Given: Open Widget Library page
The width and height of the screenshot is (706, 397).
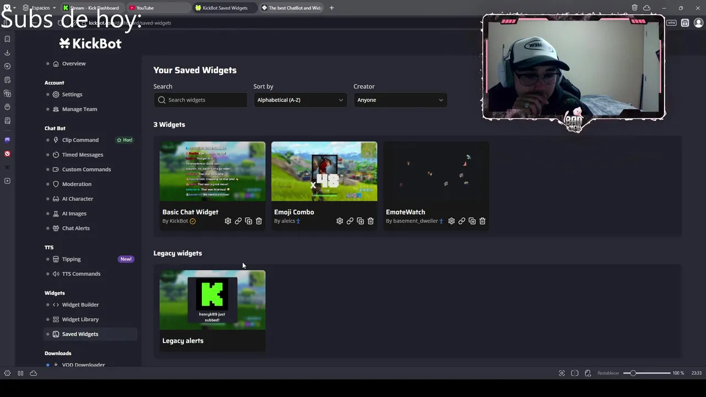Looking at the screenshot, I should coord(81,319).
